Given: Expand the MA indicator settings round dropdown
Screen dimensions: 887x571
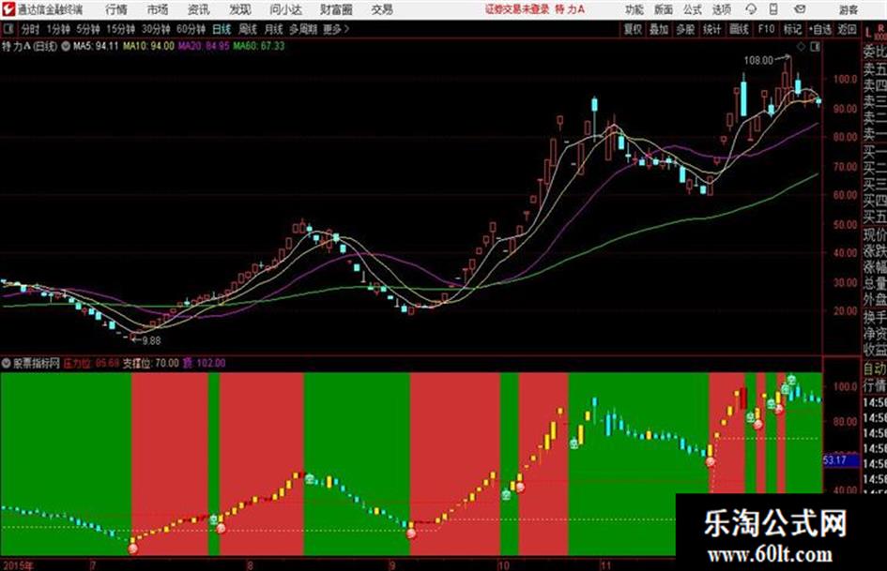Looking at the screenshot, I should (66, 46).
